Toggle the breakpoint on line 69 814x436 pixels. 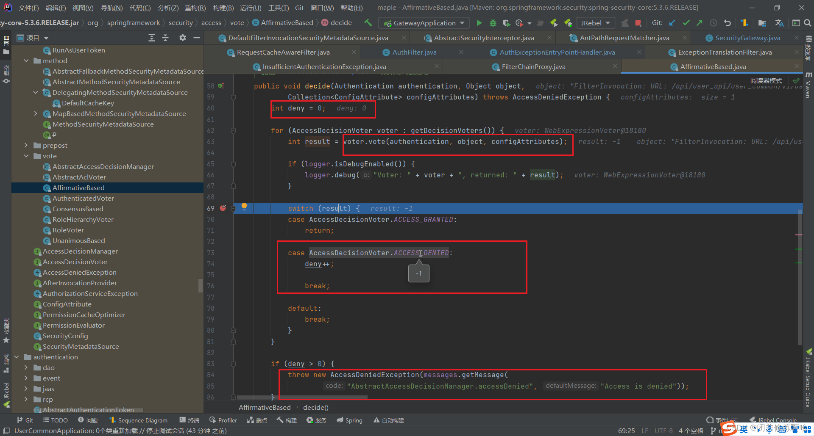pyautogui.click(x=223, y=208)
